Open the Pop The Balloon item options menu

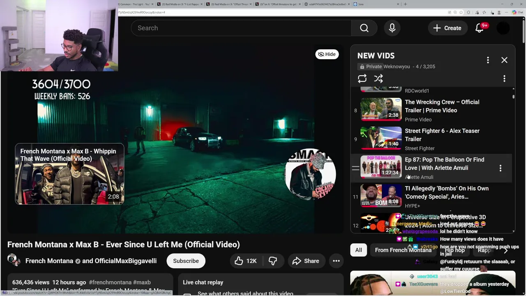(500, 168)
